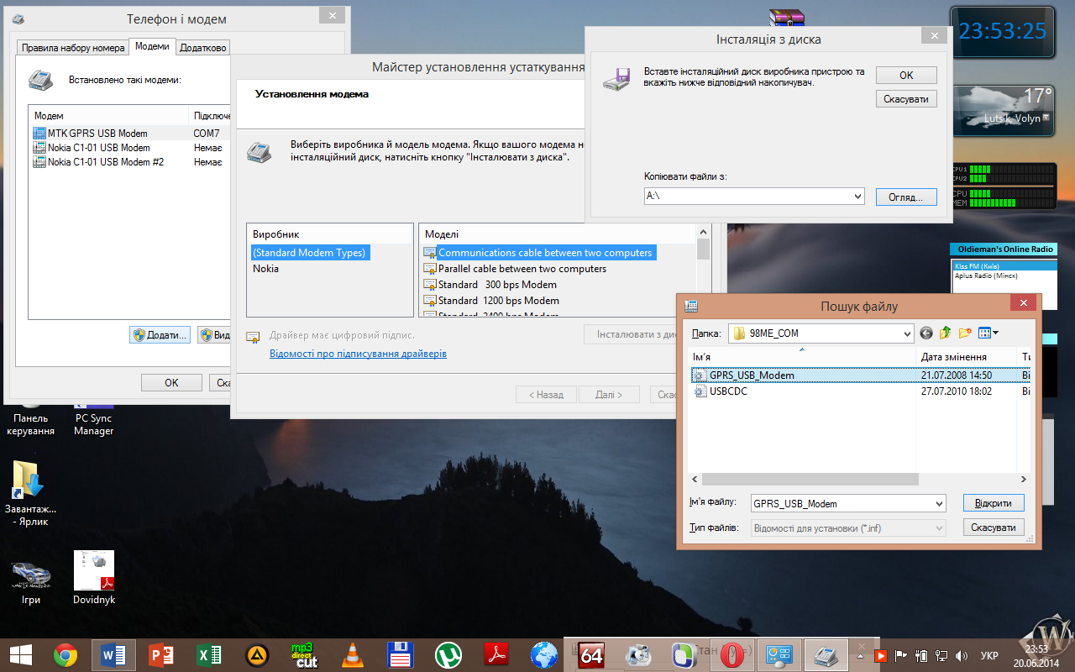The height and width of the screenshot is (672, 1075).
Task: Click the Додати... button
Action: (x=160, y=335)
